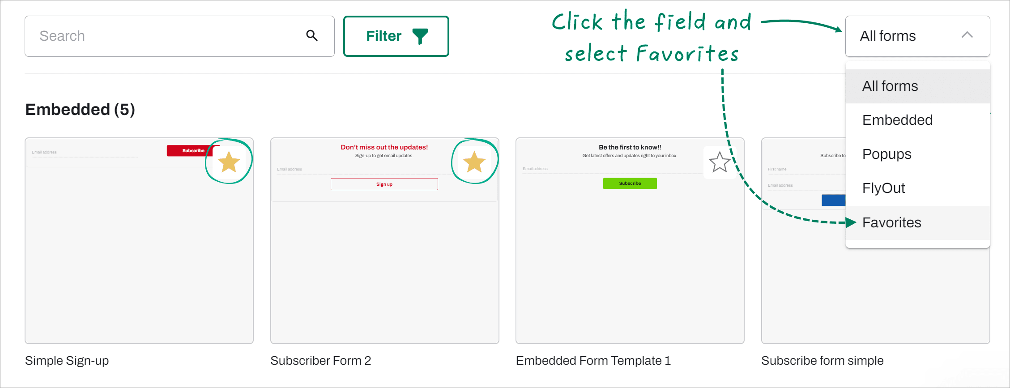Choose Embedded in the forms dropdown list
1010x388 pixels.
(897, 119)
